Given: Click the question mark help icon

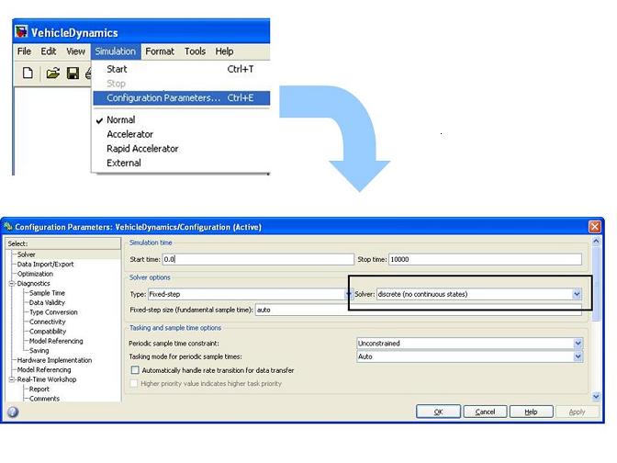Looking at the screenshot, I should 13,412.
